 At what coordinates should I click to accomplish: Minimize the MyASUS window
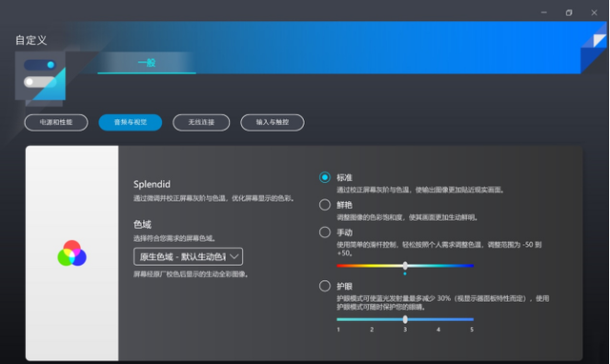(x=544, y=12)
